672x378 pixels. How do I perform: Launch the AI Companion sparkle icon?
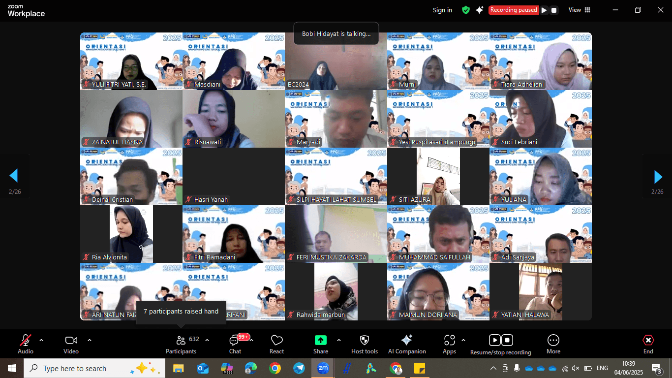[407, 341]
